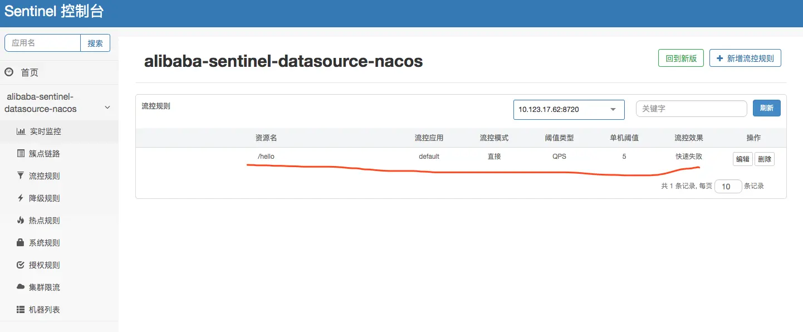
Task: Click the 关键字 keyword search field
Action: [x=691, y=108]
